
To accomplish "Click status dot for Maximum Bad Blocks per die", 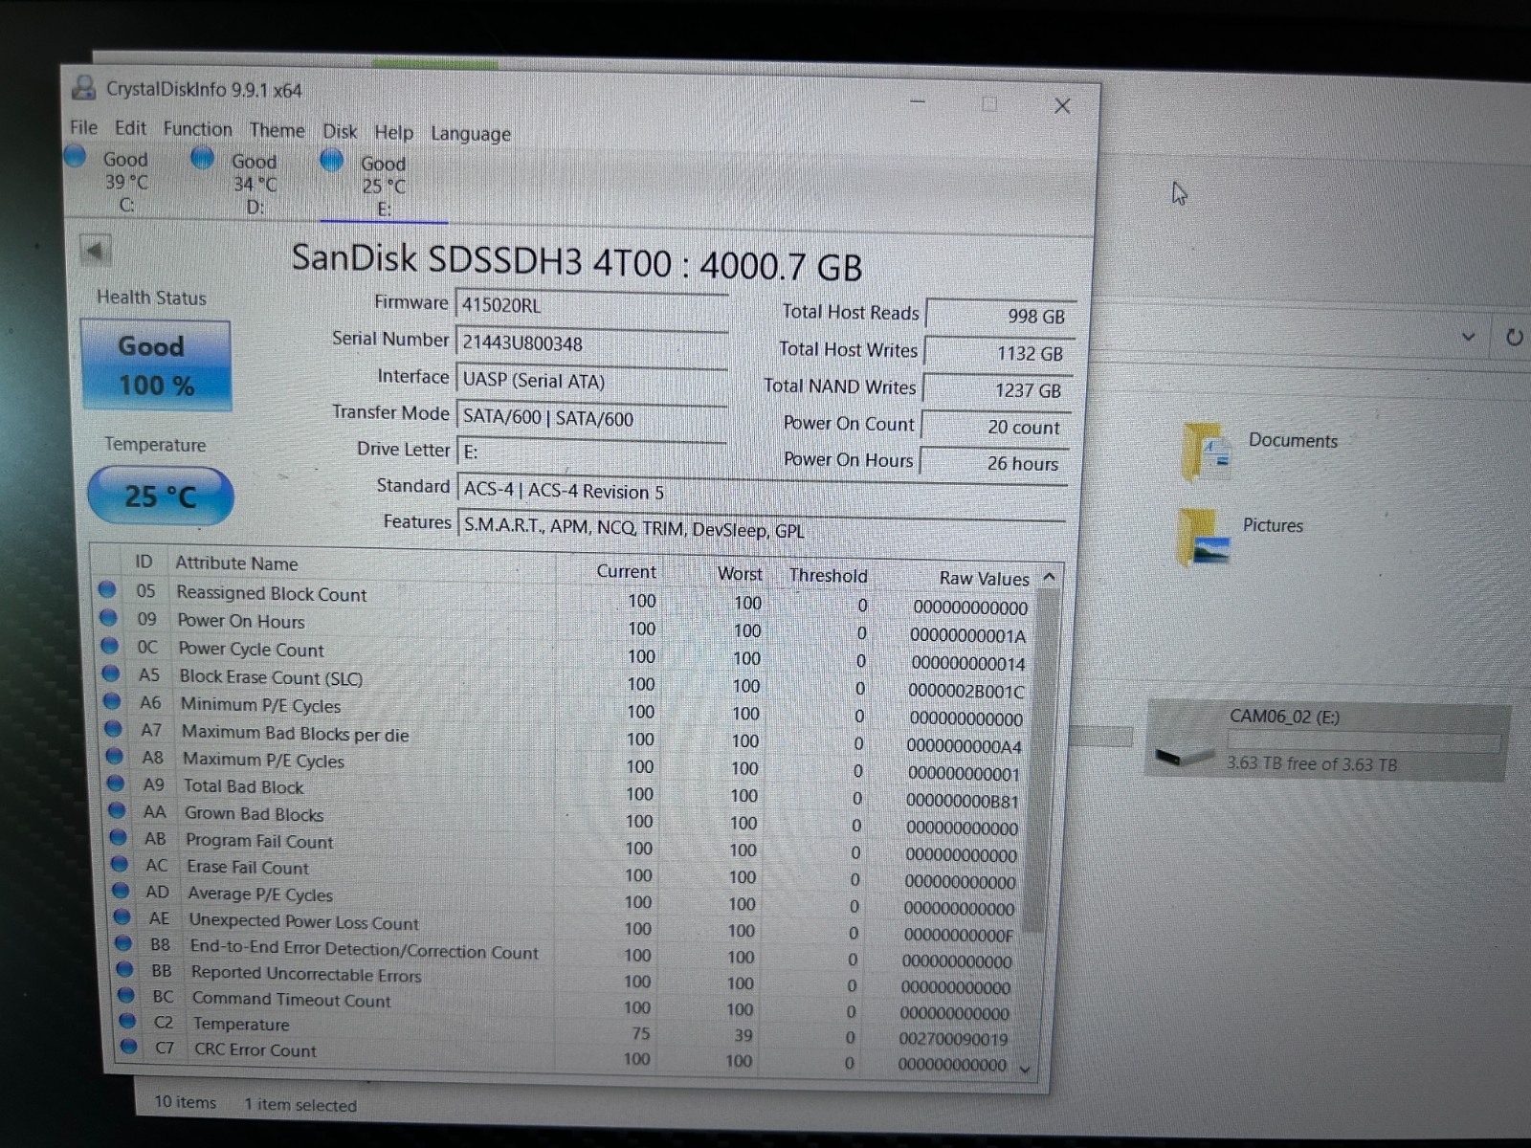I will click(113, 728).
